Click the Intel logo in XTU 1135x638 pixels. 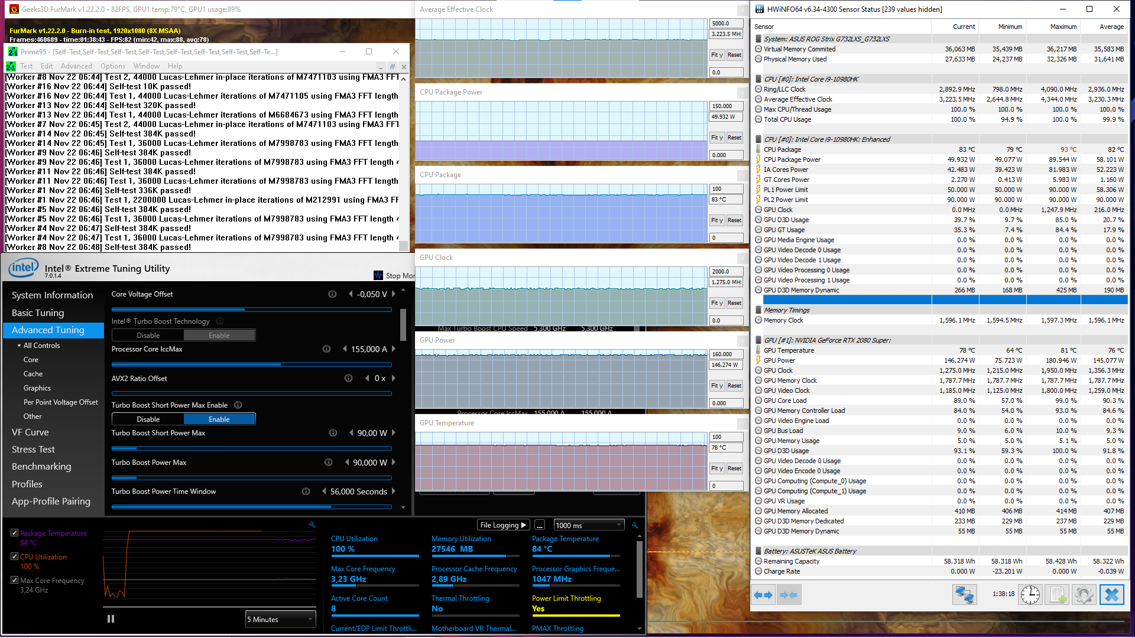point(24,268)
